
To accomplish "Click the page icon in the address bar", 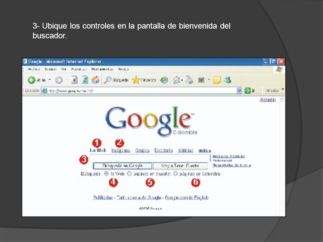I will click(45, 90).
